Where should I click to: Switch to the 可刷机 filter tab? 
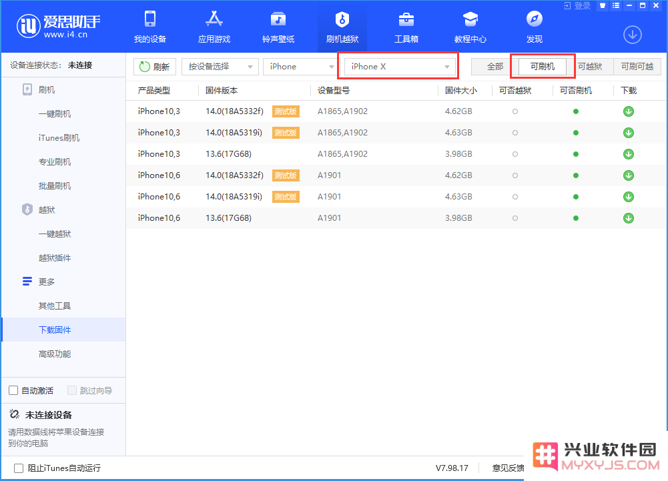(543, 67)
